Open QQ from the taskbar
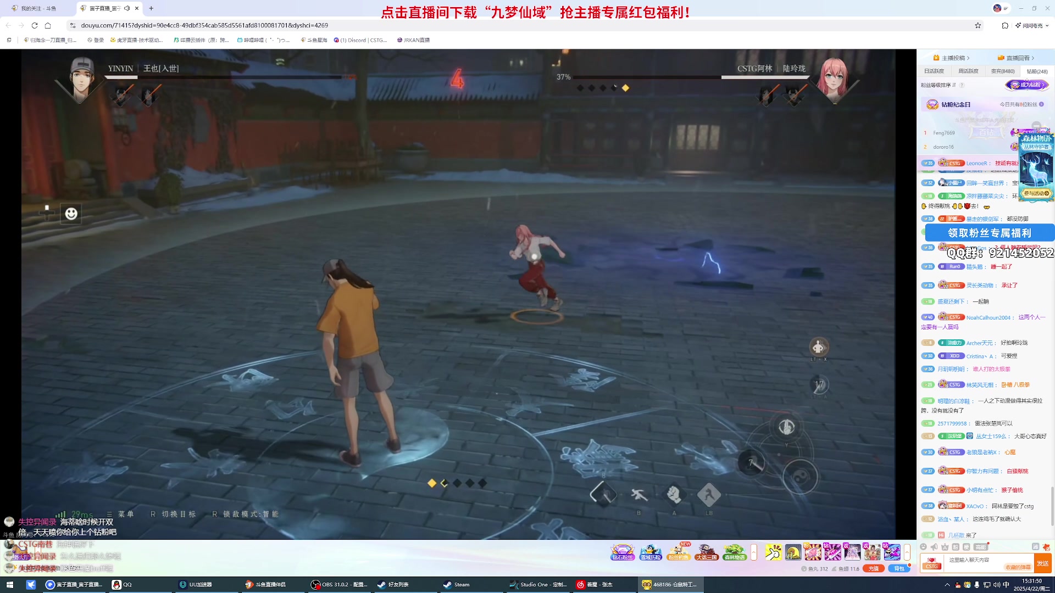The image size is (1055, 593). click(122, 585)
